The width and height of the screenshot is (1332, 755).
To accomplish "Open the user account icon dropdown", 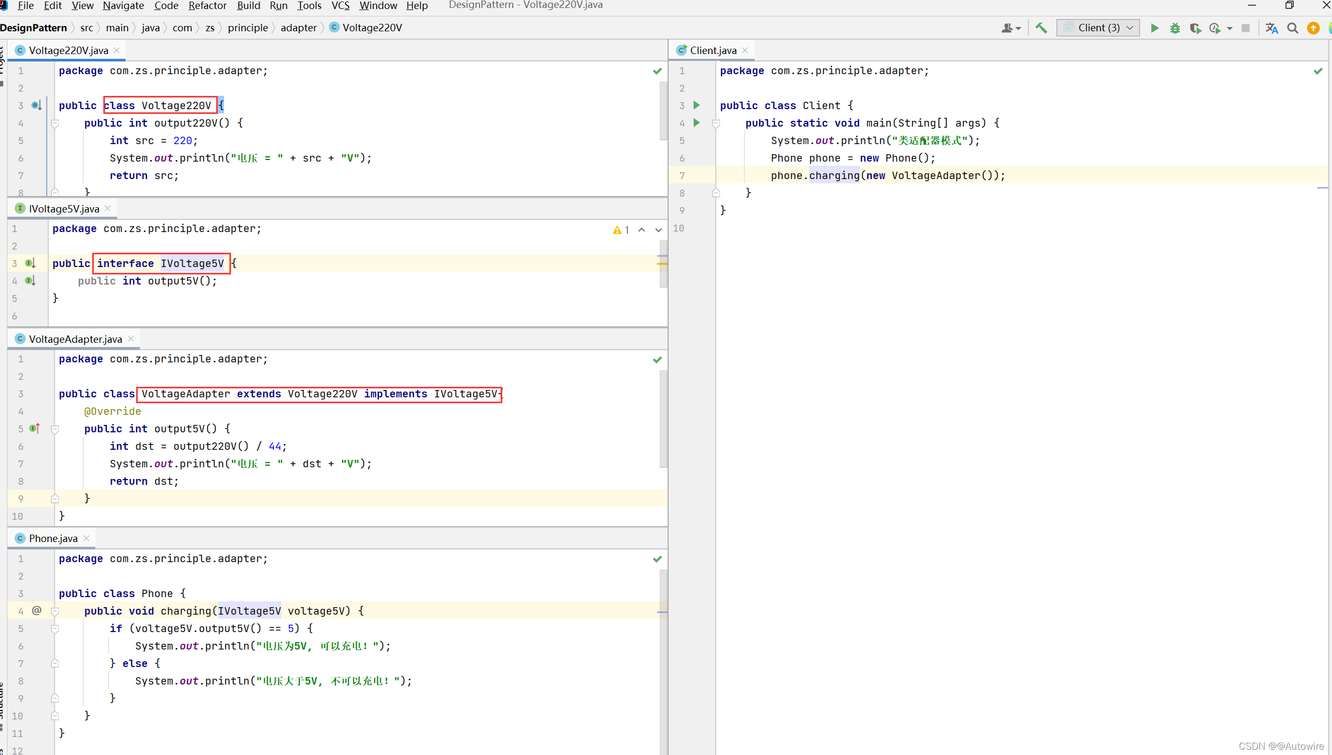I will (1010, 28).
